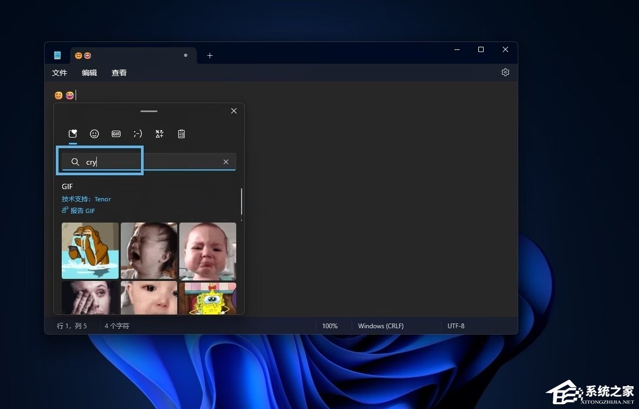Select the Most recently used tab
639x409 pixels.
click(x=73, y=134)
